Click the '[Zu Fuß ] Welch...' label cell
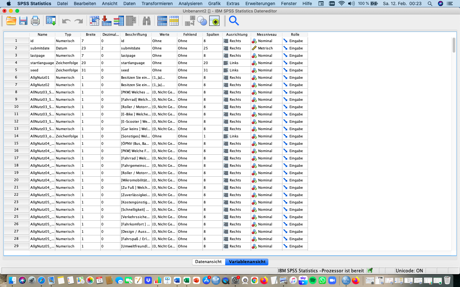 click(x=136, y=188)
